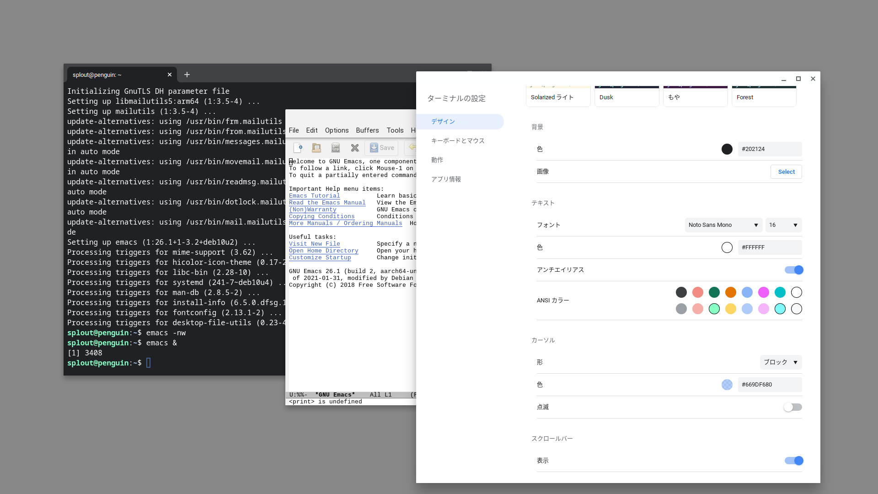The width and height of the screenshot is (878, 494).
Task: Hide the scrollbar with the 表示 toggle
Action: (794, 461)
